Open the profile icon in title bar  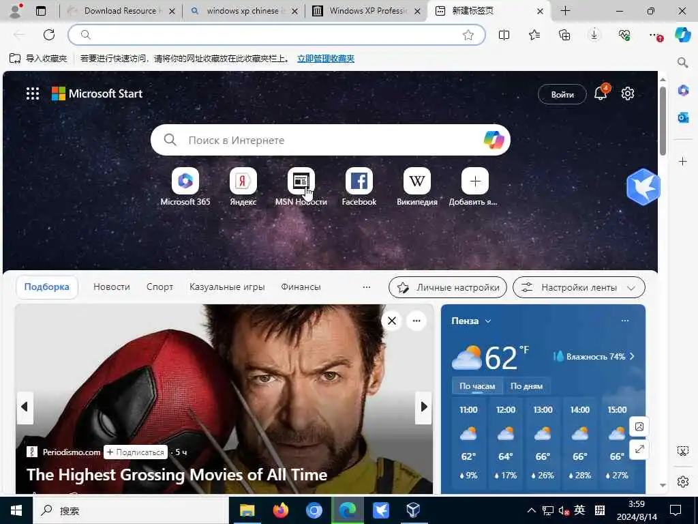(x=16, y=11)
